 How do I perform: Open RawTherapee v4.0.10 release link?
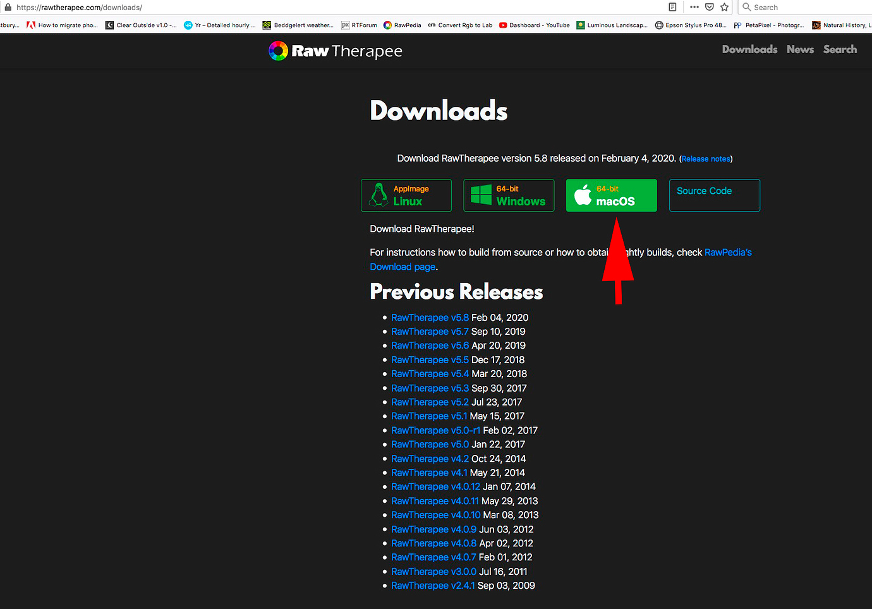click(x=435, y=516)
